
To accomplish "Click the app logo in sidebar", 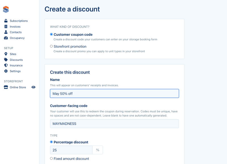I will pyautogui.click(x=6, y=9).
